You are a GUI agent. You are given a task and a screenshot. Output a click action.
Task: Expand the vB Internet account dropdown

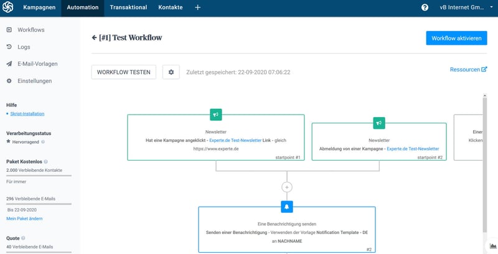coord(466,7)
